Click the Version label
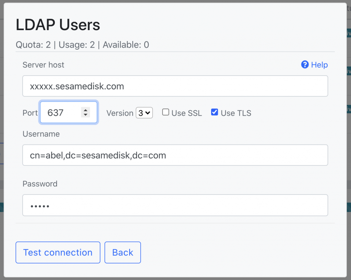Viewport: 351px width, 280px height. tap(120, 113)
